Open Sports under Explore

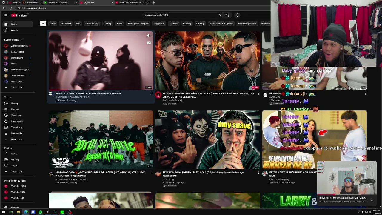[x=18, y=166]
